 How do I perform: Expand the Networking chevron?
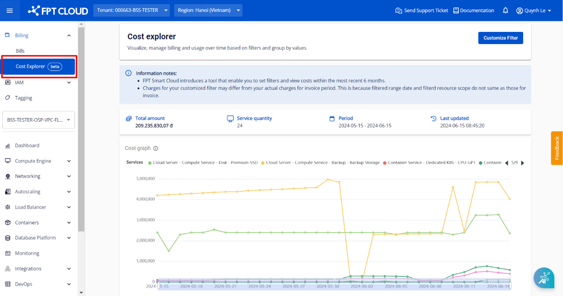pyautogui.click(x=69, y=176)
